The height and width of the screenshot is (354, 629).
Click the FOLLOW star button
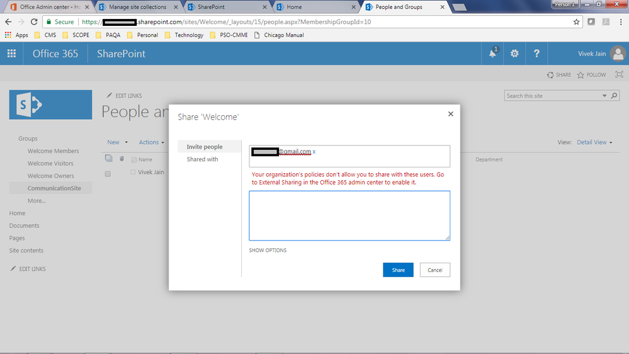click(x=591, y=75)
